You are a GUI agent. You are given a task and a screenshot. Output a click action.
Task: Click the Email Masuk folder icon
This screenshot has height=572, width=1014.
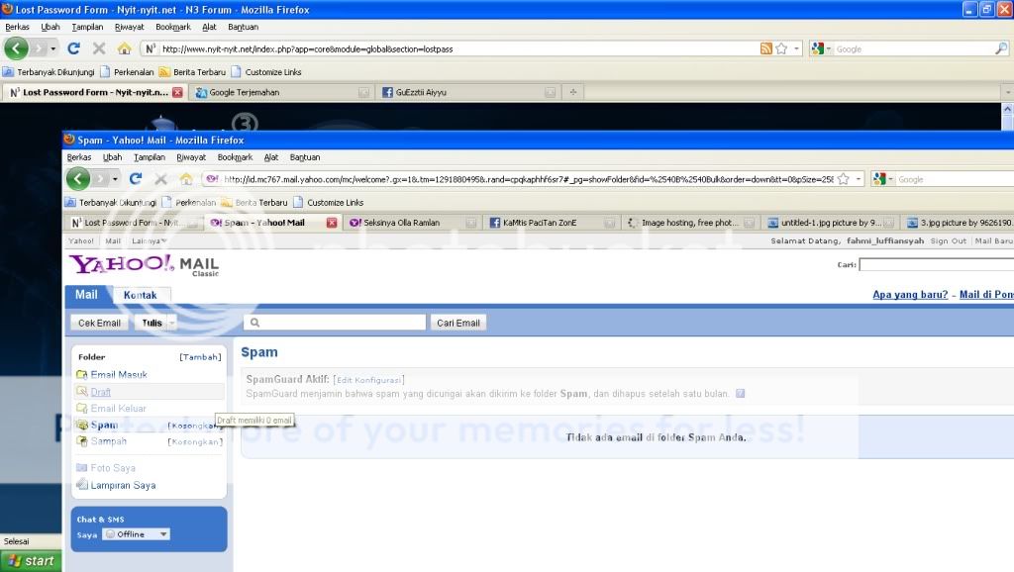point(81,374)
